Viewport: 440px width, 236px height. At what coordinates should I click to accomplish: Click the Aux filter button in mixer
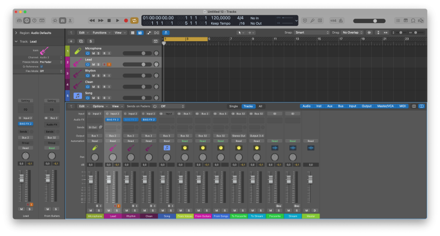(x=329, y=106)
